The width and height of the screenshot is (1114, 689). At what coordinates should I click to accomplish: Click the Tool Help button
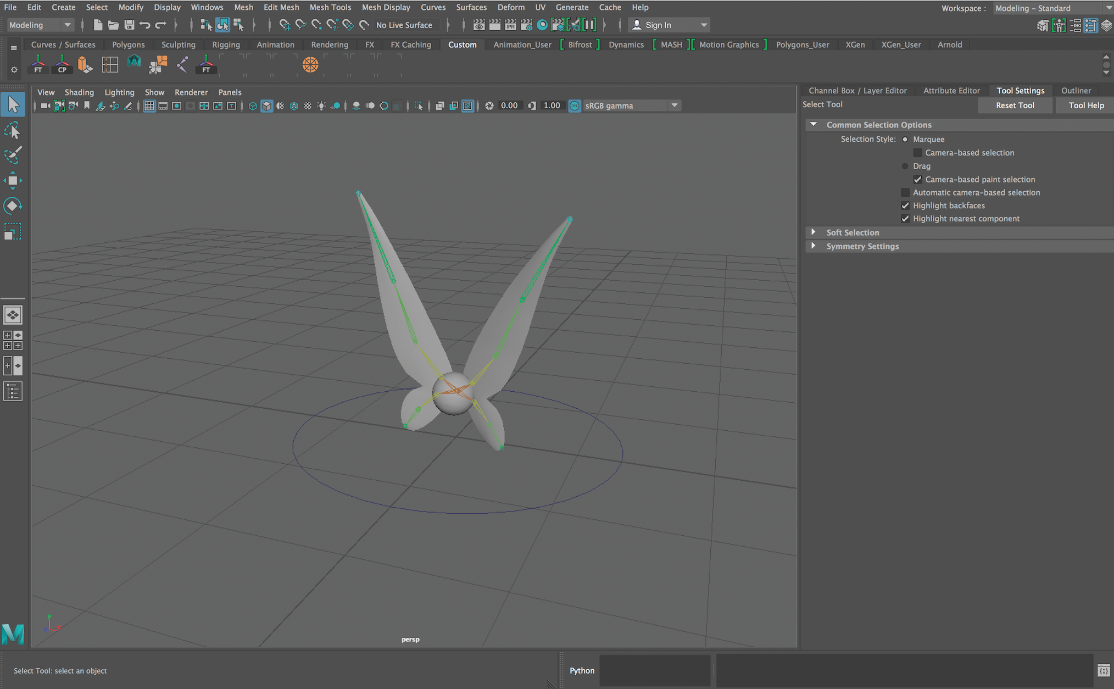click(1086, 105)
